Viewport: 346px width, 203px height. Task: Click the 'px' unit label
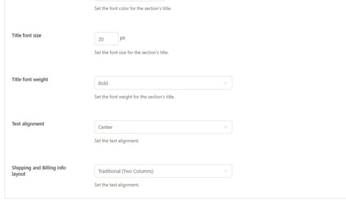(122, 38)
